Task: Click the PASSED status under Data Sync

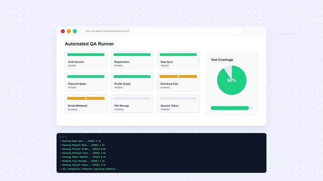Action: [165, 66]
